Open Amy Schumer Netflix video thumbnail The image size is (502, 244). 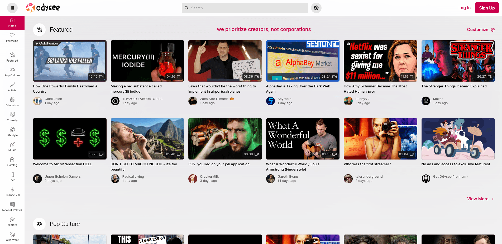point(380,61)
